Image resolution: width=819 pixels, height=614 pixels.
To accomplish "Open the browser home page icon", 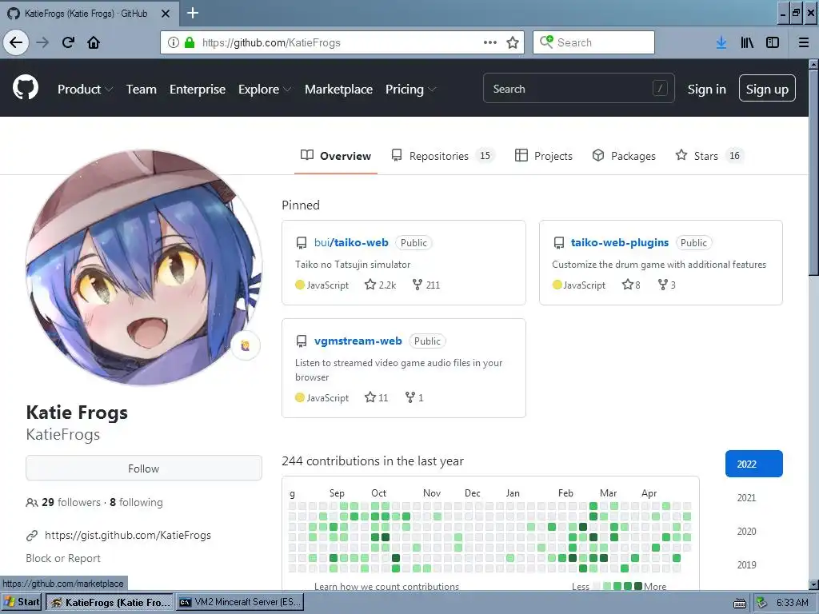I will (94, 42).
